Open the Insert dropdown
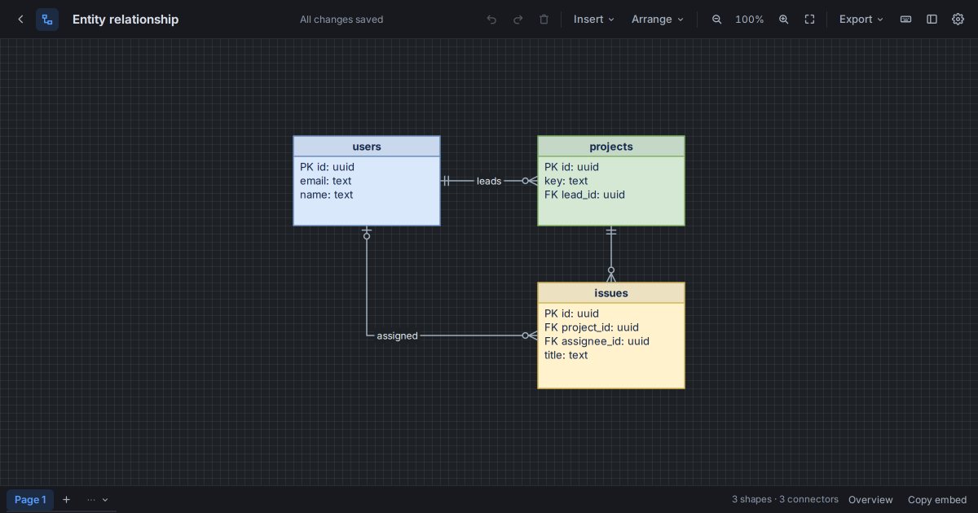This screenshot has height=513, width=978. (x=594, y=20)
